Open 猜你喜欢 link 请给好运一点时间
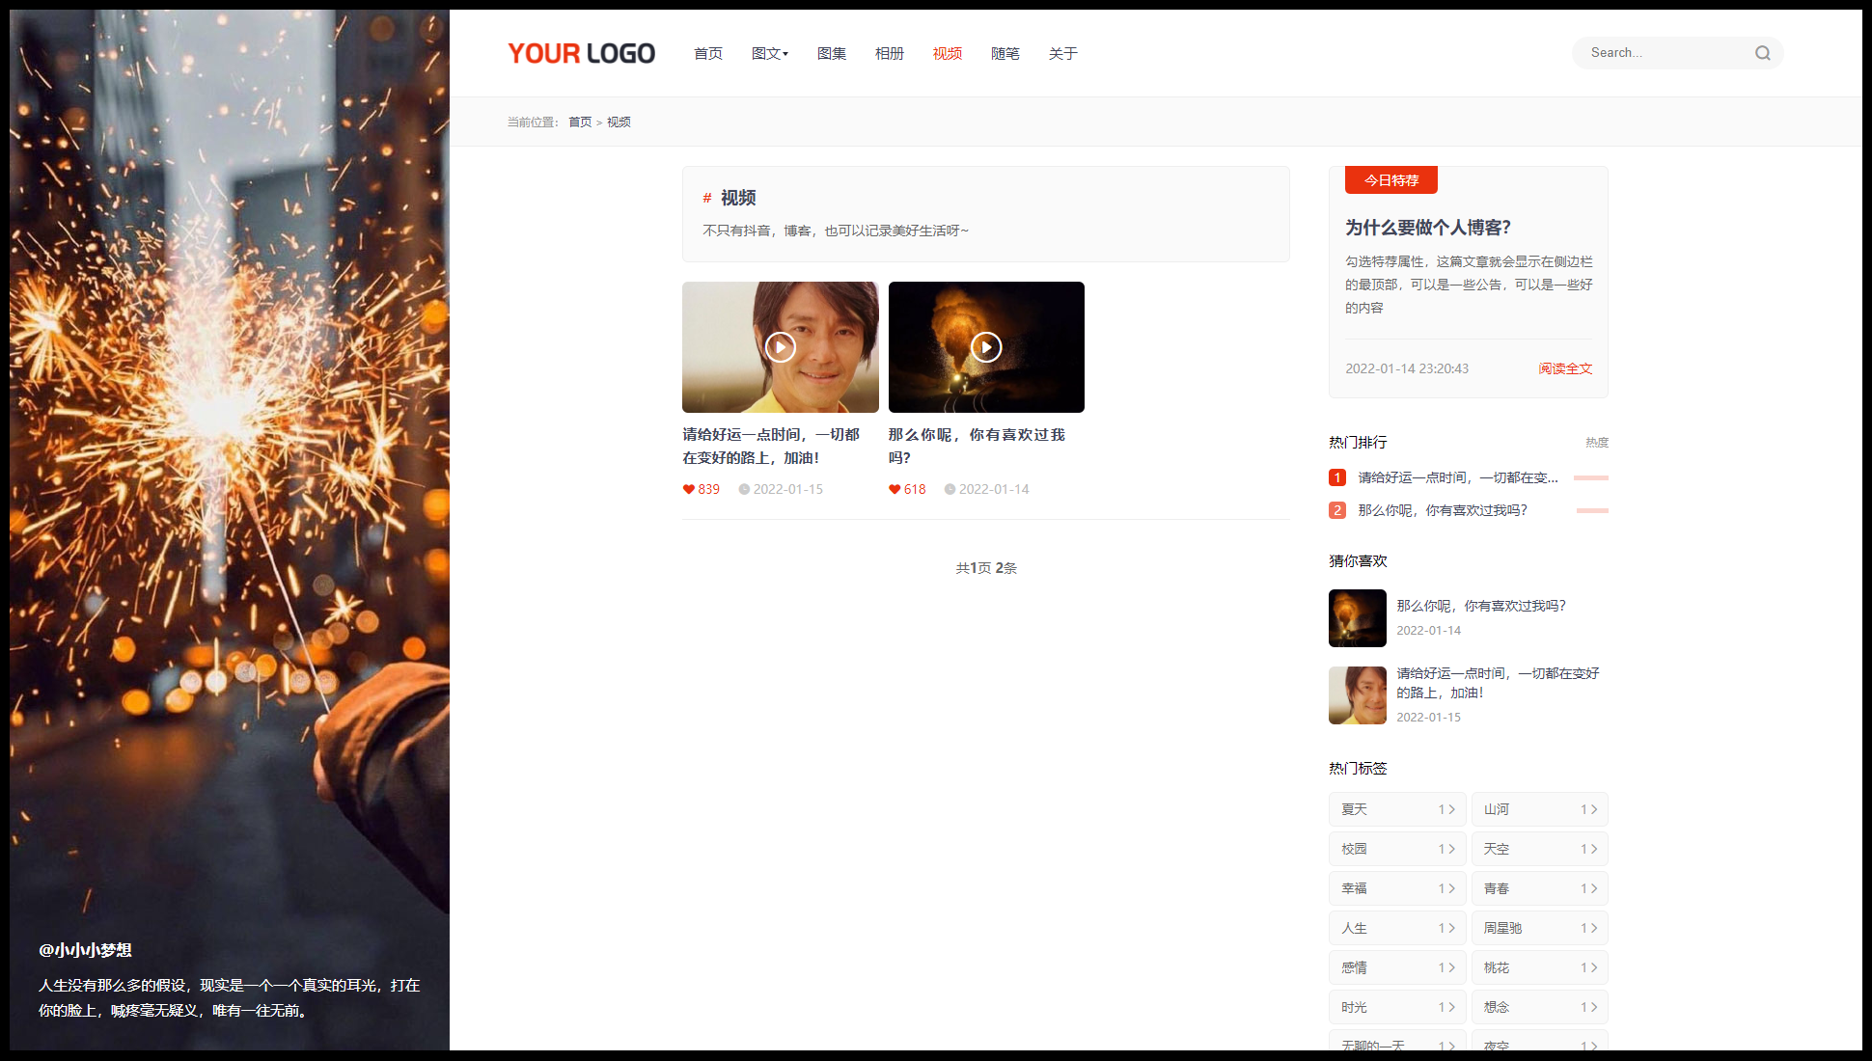1872x1061 pixels. [x=1499, y=683]
